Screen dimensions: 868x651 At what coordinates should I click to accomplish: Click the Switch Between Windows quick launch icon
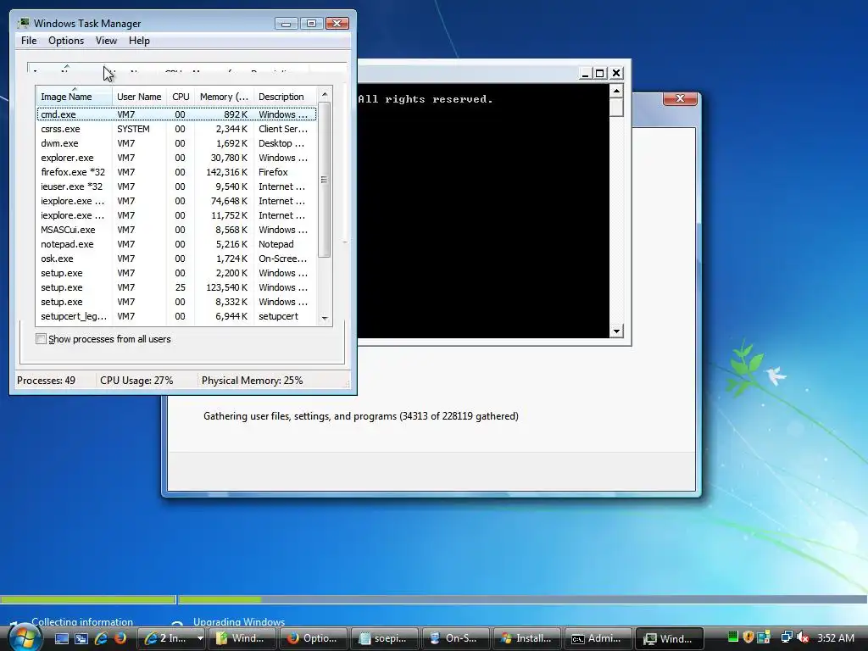click(x=81, y=638)
